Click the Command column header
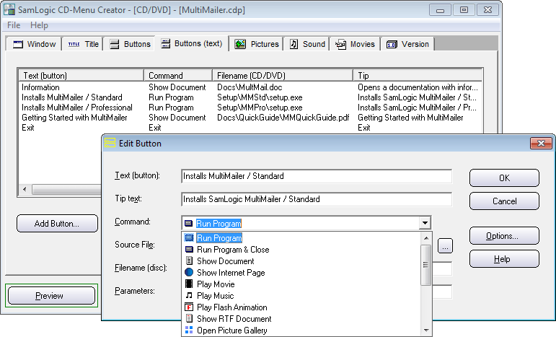Image resolution: width=556 pixels, height=337 pixels. click(178, 75)
